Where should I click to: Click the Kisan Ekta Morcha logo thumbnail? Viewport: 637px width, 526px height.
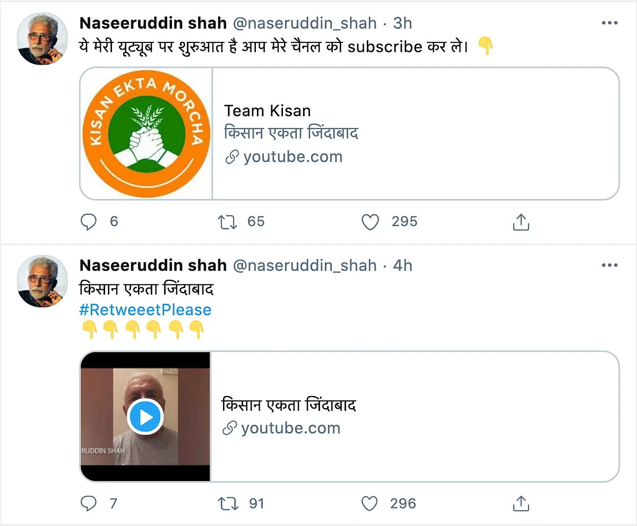click(146, 134)
